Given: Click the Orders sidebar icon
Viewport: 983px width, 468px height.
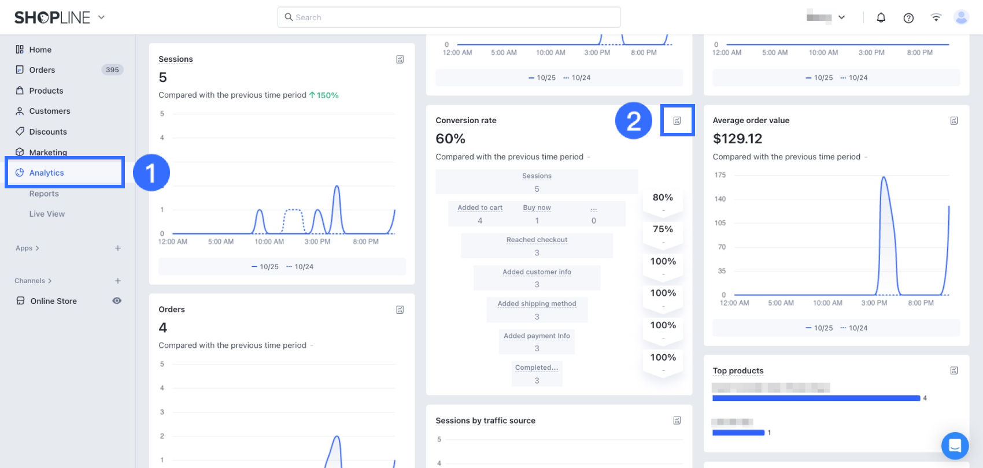Looking at the screenshot, I should 20,70.
